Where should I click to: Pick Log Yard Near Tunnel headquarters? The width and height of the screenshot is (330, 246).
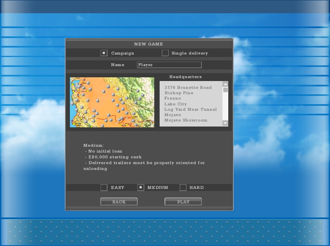pyautogui.click(x=190, y=110)
